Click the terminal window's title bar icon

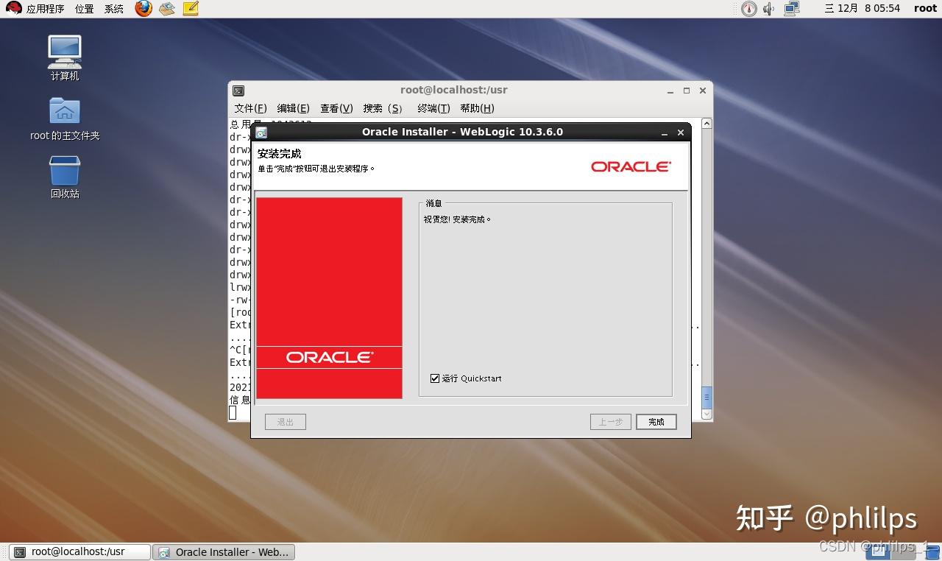tap(238, 91)
